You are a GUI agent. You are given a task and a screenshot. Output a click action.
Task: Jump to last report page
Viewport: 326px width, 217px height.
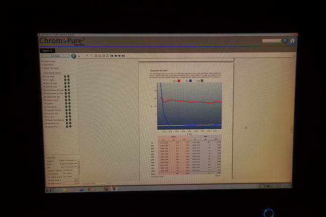[123, 56]
